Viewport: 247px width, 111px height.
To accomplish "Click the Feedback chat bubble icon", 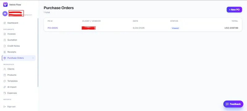I will (227, 104).
